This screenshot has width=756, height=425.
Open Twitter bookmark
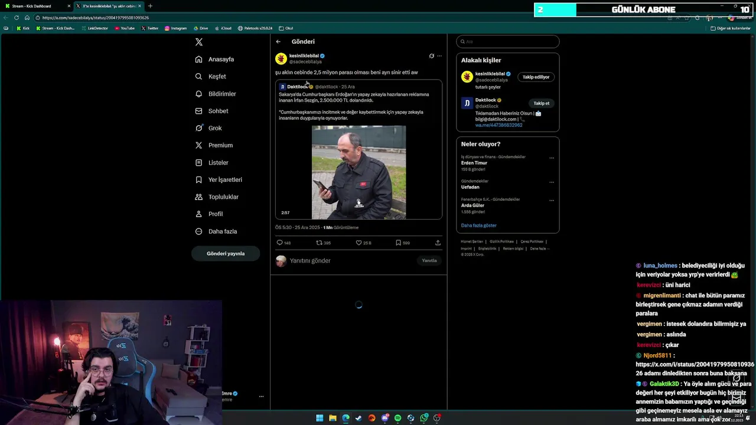click(150, 28)
